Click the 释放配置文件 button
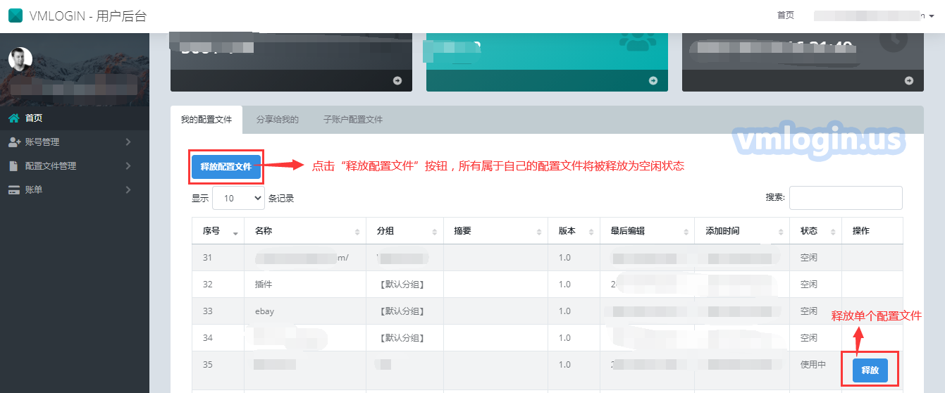This screenshot has height=393, width=945. click(226, 167)
